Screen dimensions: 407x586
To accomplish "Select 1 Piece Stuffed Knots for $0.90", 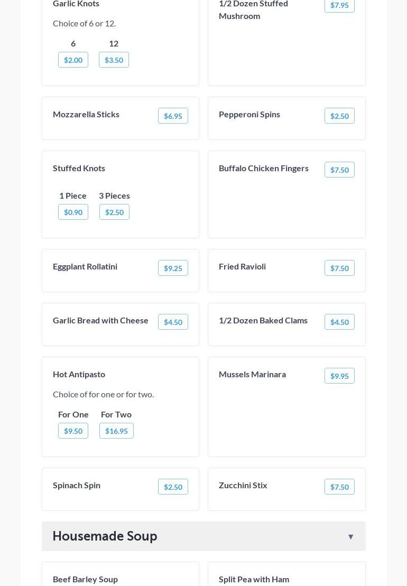I will 73,212.
